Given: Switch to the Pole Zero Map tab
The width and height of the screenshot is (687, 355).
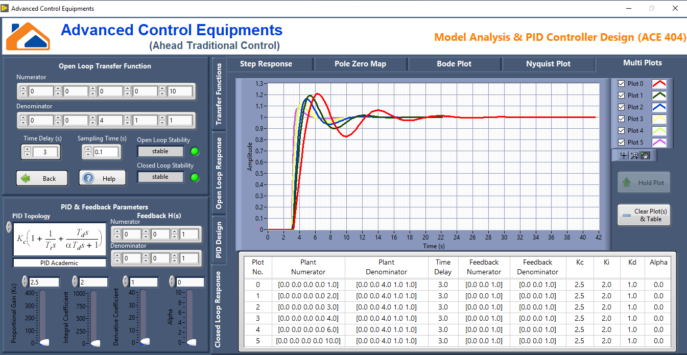Looking at the screenshot, I should 360,64.
